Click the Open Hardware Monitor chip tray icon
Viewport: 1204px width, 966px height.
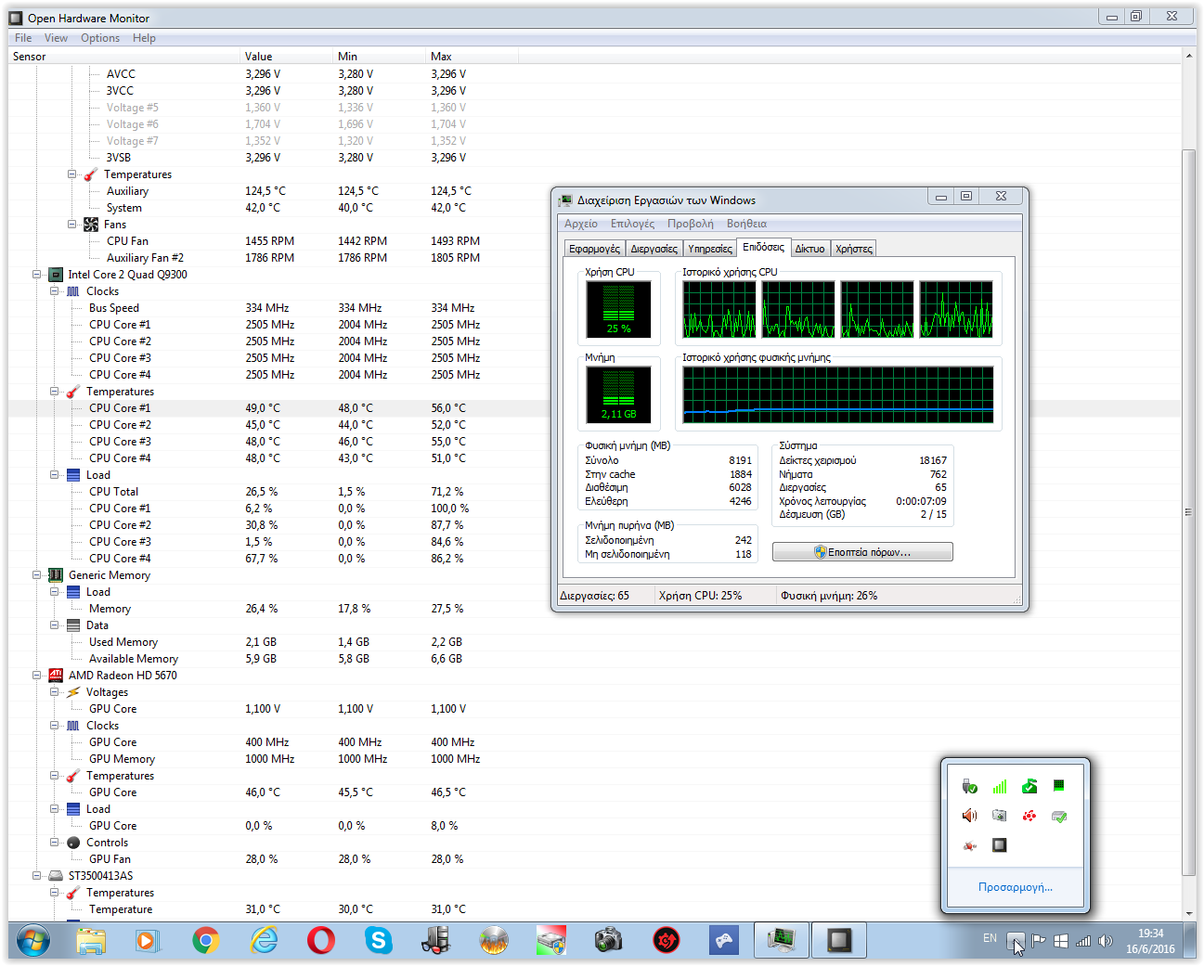click(x=1000, y=845)
